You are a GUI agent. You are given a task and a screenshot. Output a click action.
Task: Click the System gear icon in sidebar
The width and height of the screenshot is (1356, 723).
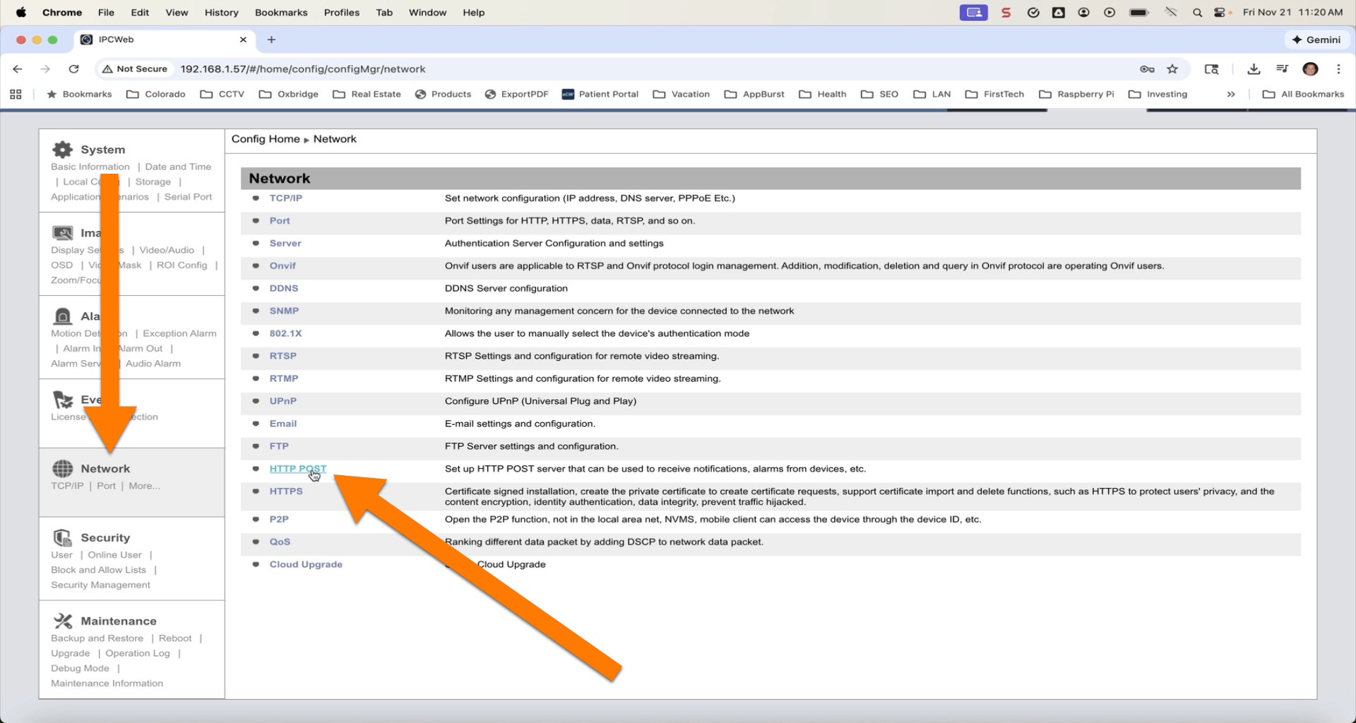pos(63,149)
